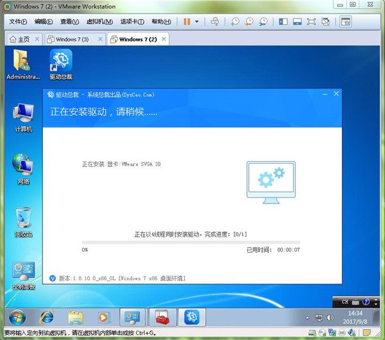Click VMware message log note icon
This screenshot has height=340, width=385.
[x=366, y=333]
